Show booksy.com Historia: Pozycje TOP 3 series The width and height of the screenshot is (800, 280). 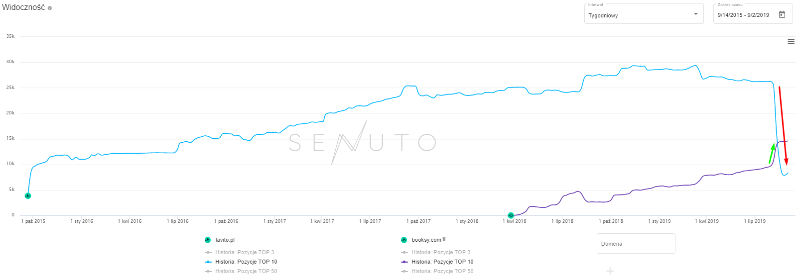point(441,252)
